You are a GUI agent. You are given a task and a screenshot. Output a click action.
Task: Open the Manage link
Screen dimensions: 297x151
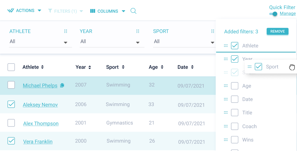(288, 14)
